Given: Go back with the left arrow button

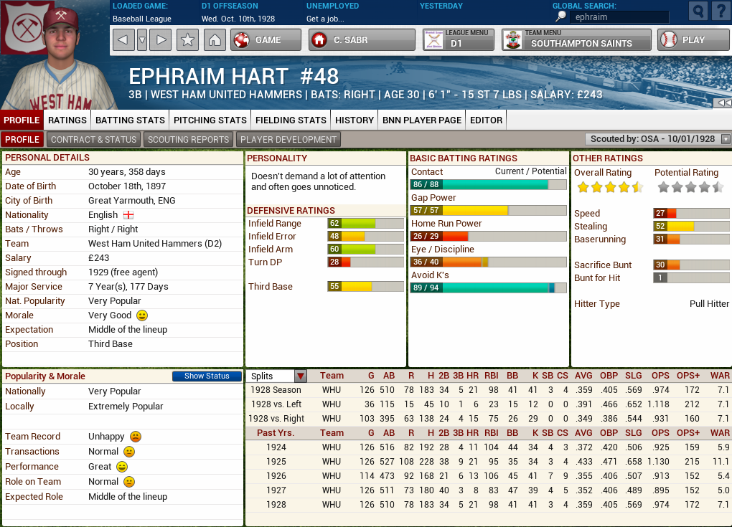Looking at the screenshot, I should click(x=123, y=39).
